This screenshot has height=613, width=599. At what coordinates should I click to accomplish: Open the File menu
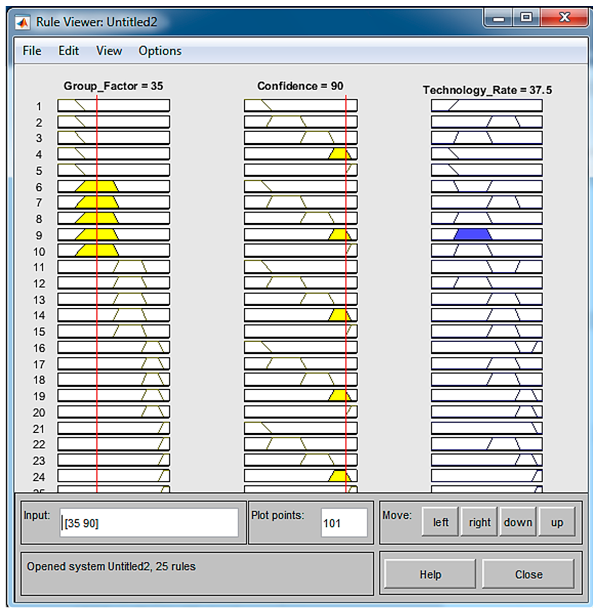(32, 50)
